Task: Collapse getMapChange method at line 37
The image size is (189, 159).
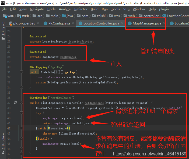Action: 21,103
